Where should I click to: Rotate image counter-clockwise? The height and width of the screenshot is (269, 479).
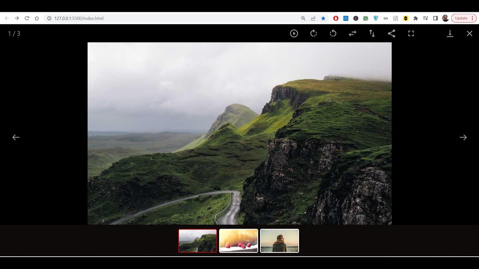(333, 34)
